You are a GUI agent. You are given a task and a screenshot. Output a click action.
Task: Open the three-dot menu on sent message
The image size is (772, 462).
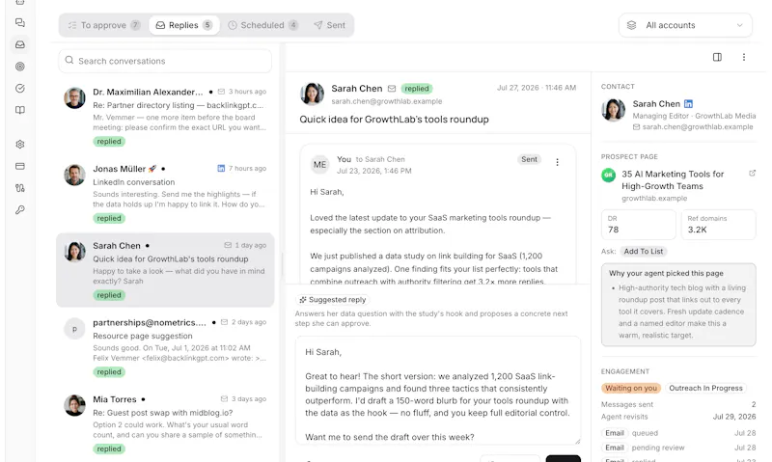click(x=558, y=162)
